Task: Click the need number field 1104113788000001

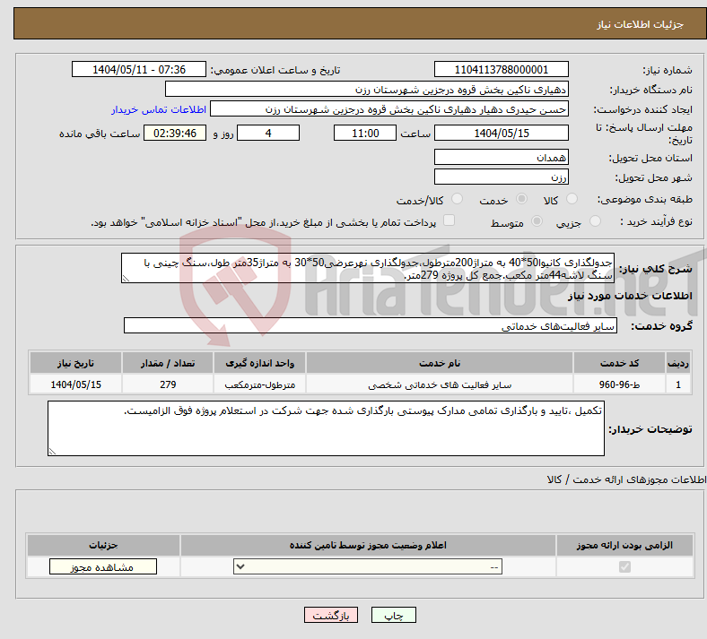Action: (501, 69)
